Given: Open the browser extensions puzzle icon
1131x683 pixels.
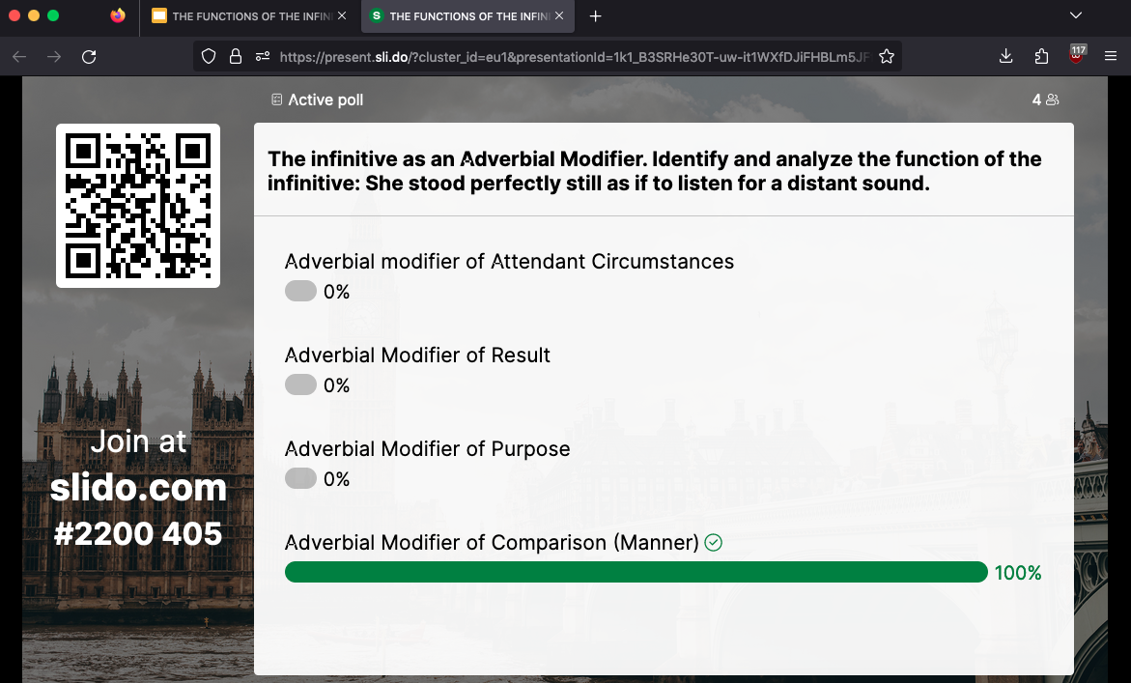Looking at the screenshot, I should point(1041,57).
